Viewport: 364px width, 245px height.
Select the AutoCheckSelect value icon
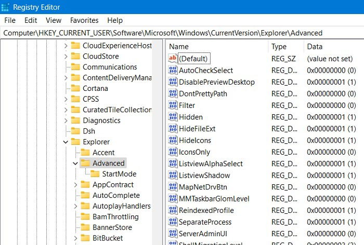tap(173, 70)
